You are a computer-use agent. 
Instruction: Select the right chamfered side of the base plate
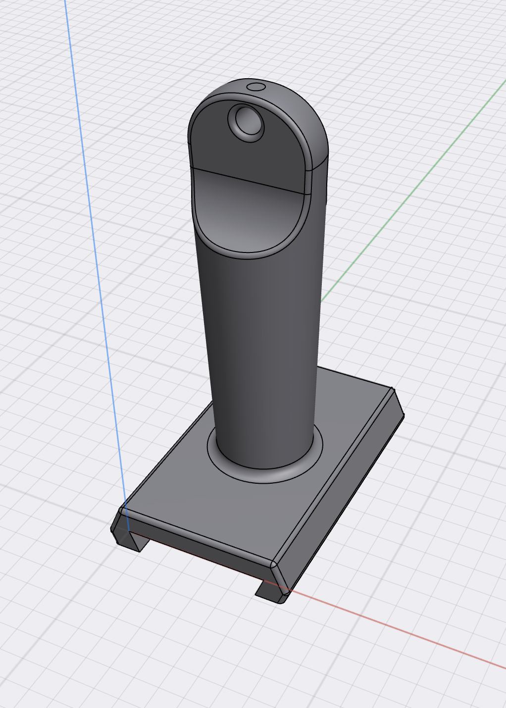[x=342, y=490]
